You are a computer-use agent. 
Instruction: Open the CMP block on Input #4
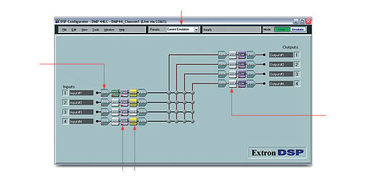click(x=124, y=121)
